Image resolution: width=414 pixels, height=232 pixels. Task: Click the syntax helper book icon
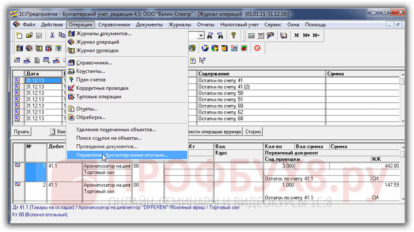point(284,35)
